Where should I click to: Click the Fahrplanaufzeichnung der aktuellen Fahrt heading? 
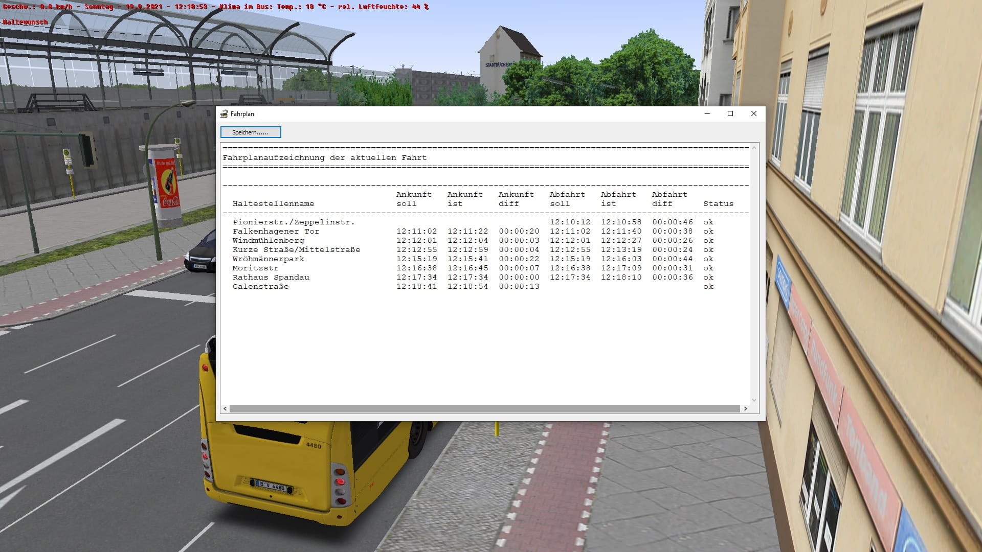(324, 158)
